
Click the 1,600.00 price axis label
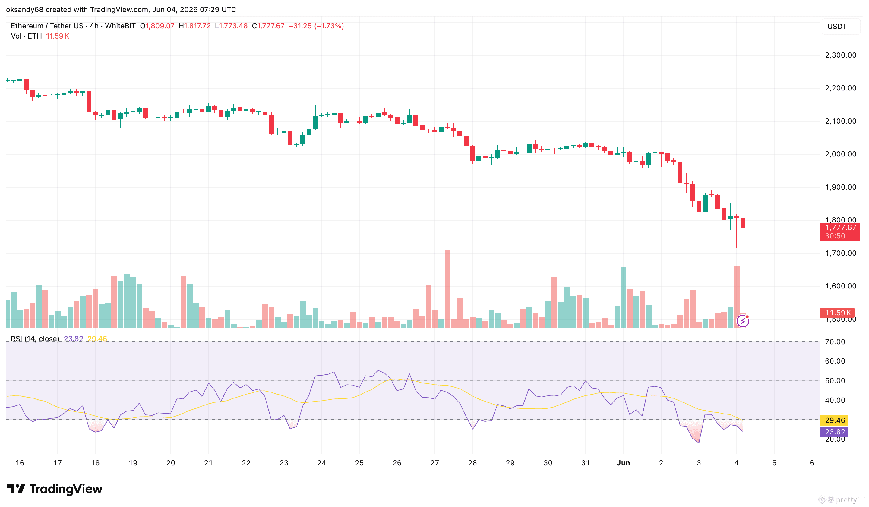(840, 286)
